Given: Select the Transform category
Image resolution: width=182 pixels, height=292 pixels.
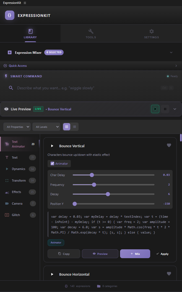Looking at the screenshot, I should 20,181.
